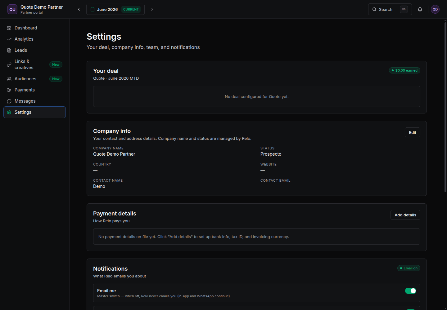
Task: Open Payments page
Action: 34,90
